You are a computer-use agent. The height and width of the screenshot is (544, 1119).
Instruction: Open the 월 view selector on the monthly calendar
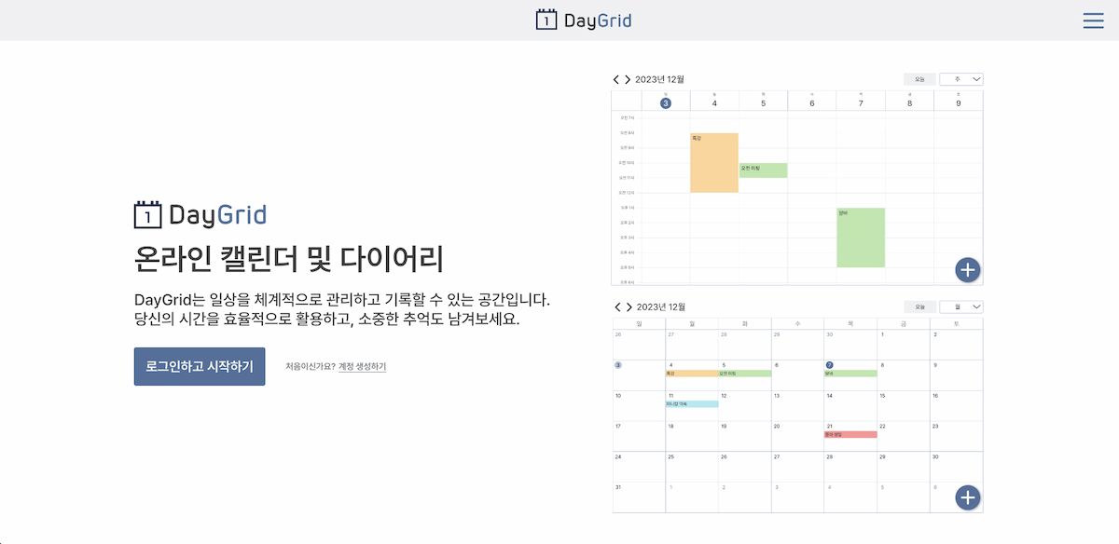pyautogui.click(x=960, y=306)
